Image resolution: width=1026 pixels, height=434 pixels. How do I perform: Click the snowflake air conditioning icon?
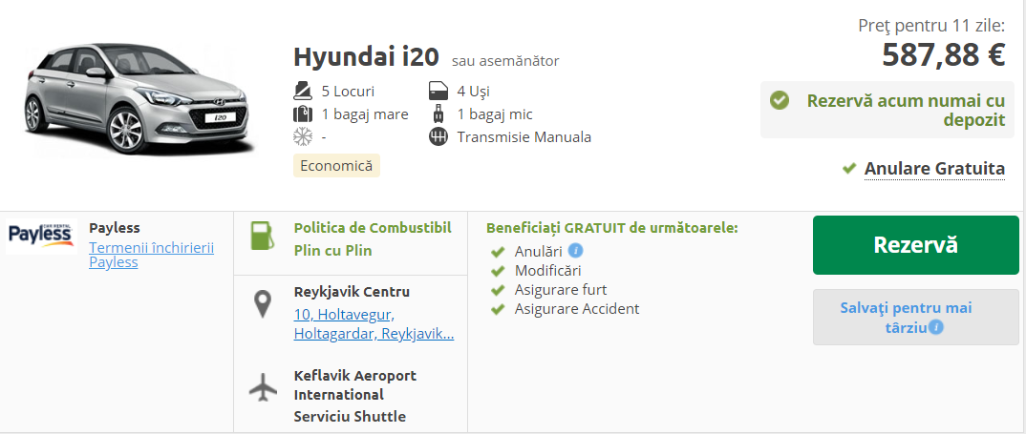point(302,137)
